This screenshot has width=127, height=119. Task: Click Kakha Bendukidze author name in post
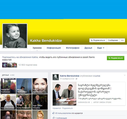pos(70,76)
